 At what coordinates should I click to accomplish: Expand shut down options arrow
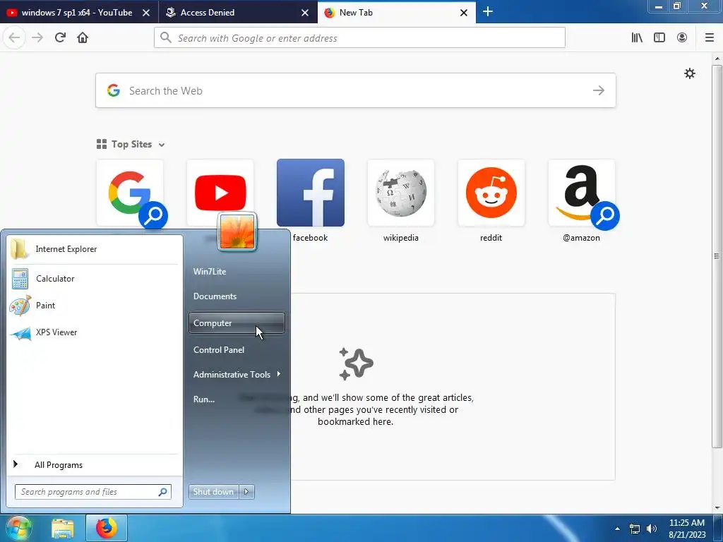pos(246,492)
